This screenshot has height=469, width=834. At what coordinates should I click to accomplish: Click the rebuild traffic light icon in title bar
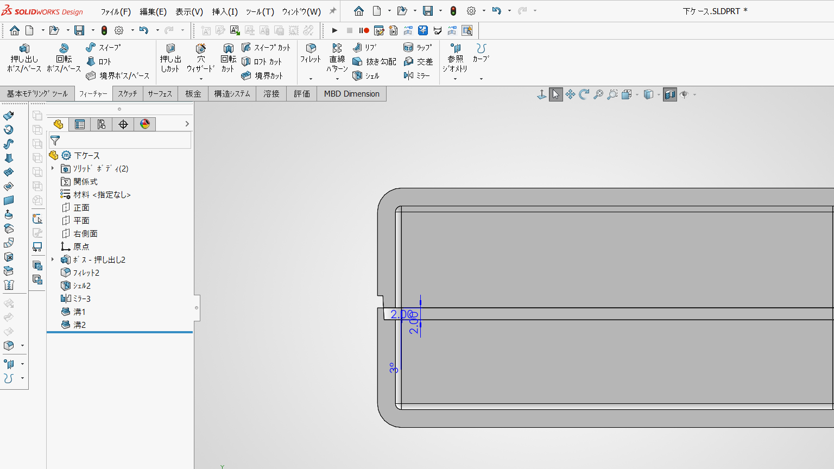tap(453, 11)
